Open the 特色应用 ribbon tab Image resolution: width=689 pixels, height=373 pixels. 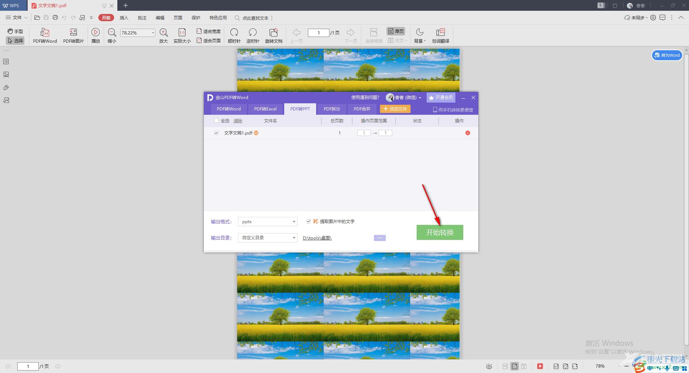pyautogui.click(x=218, y=18)
